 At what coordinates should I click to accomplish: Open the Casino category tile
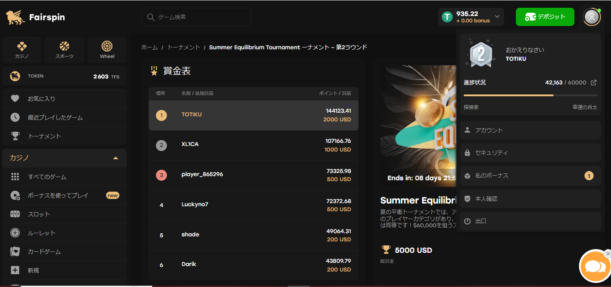[21, 50]
